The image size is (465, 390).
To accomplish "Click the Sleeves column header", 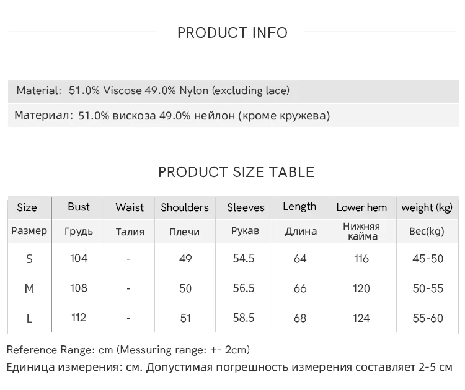I will click(x=246, y=207).
